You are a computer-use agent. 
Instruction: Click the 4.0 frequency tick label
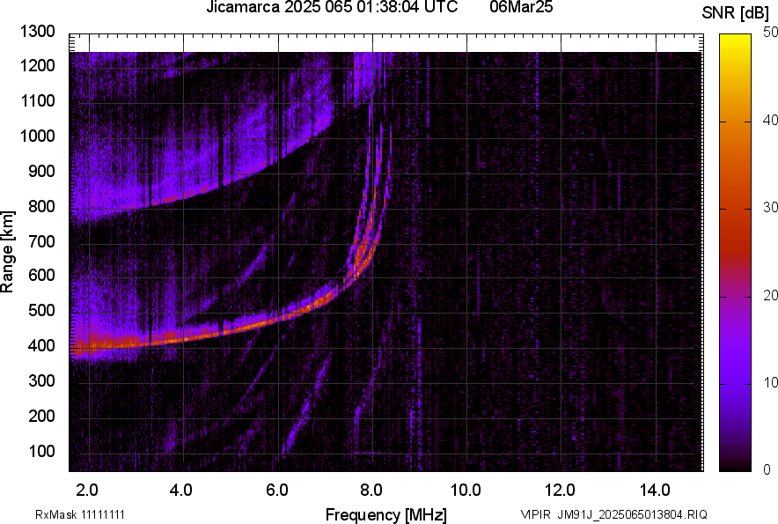click(181, 491)
